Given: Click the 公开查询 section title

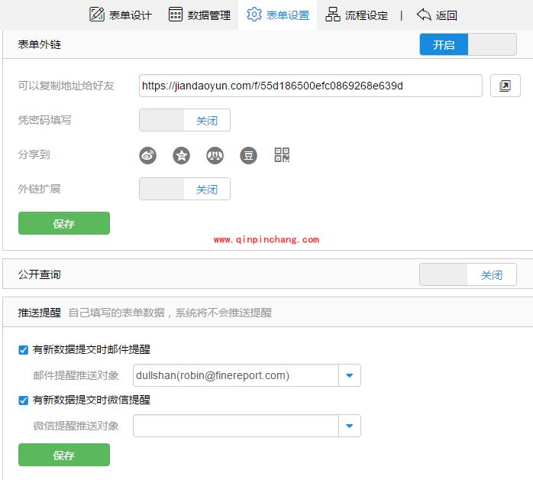Looking at the screenshot, I should (x=40, y=274).
